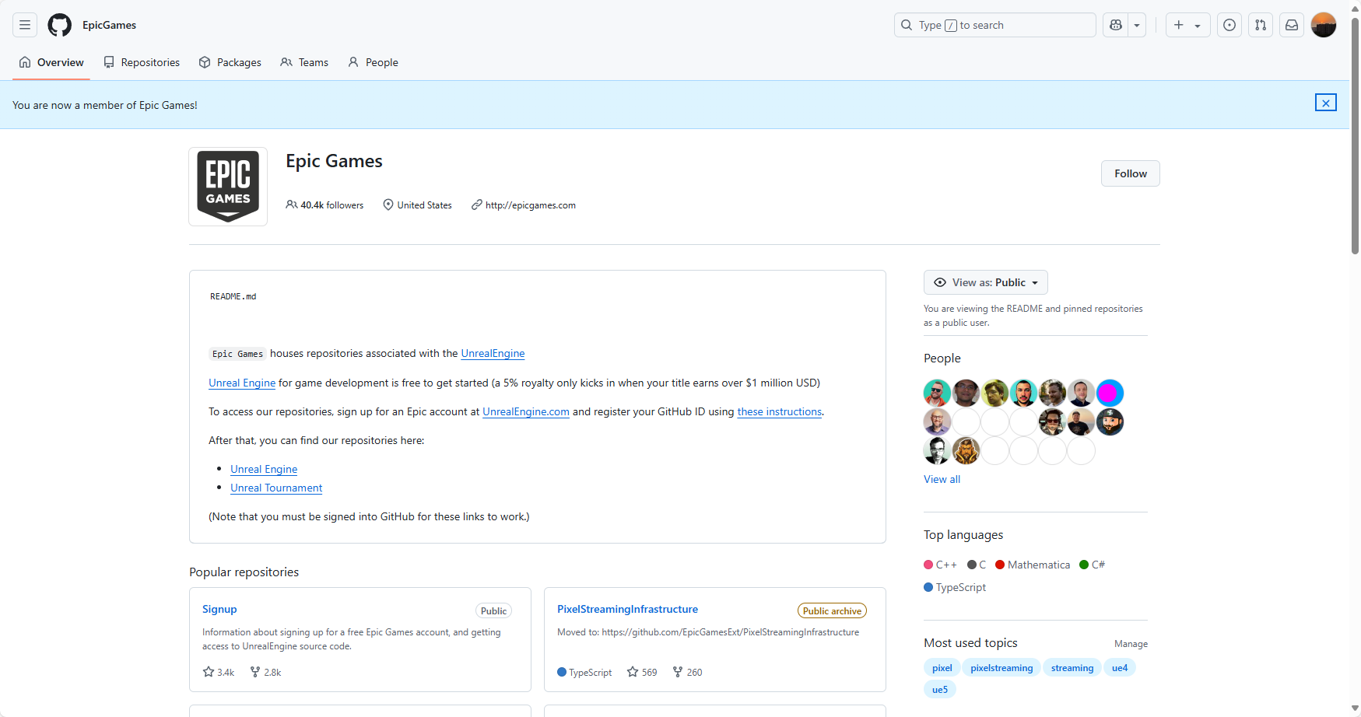Viewport: 1361px width, 717px height.
Task: Open the magenta circle member avatar
Action: (x=1110, y=393)
